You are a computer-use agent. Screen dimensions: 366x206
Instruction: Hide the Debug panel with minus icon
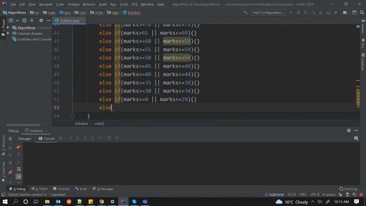tap(356, 130)
